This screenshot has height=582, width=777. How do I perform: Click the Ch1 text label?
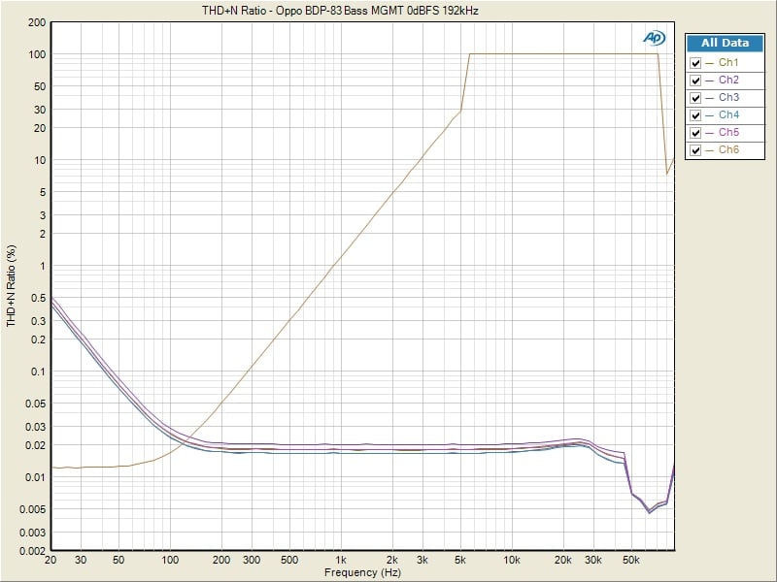(x=728, y=63)
